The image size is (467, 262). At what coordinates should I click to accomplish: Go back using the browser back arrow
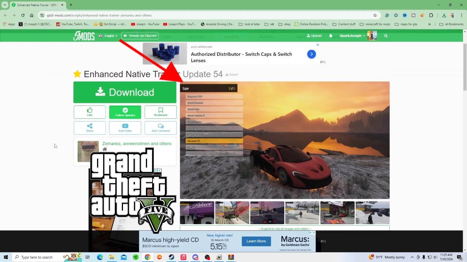point(5,15)
